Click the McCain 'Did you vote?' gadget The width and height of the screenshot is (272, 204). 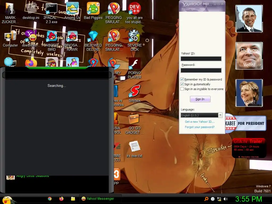[x=249, y=56]
